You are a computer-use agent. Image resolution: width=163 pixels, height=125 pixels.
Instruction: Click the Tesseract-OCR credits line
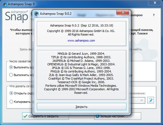81,82
